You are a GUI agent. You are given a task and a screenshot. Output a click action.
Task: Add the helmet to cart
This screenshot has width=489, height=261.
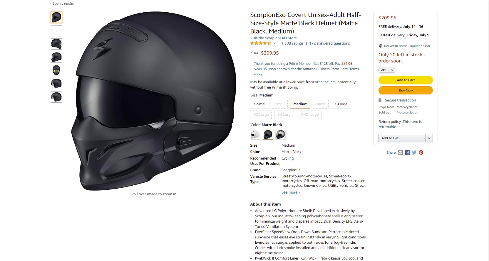click(406, 80)
